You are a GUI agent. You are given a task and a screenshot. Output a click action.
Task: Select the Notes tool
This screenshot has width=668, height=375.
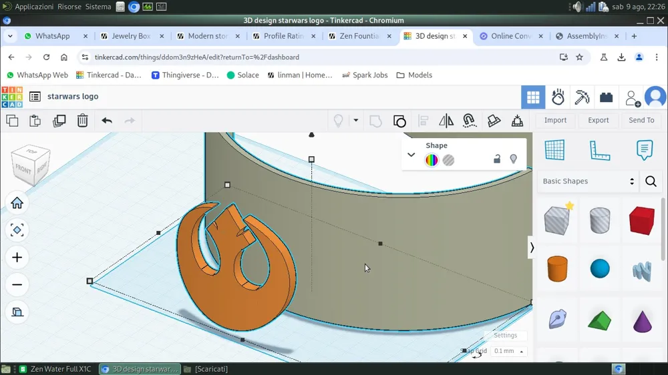coord(645,150)
